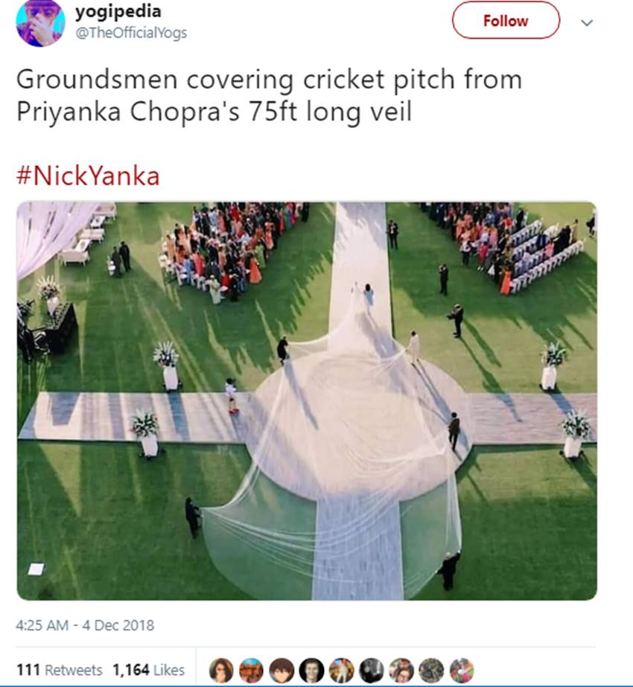
Task: Open yogipedia's profile avatar
Action: tap(40, 23)
